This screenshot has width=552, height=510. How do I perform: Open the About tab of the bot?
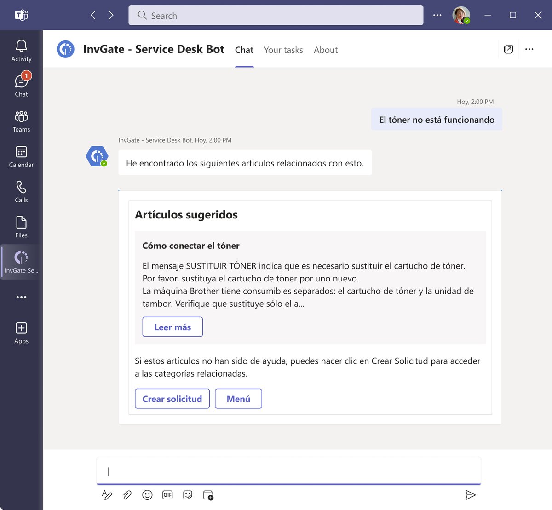click(x=326, y=50)
